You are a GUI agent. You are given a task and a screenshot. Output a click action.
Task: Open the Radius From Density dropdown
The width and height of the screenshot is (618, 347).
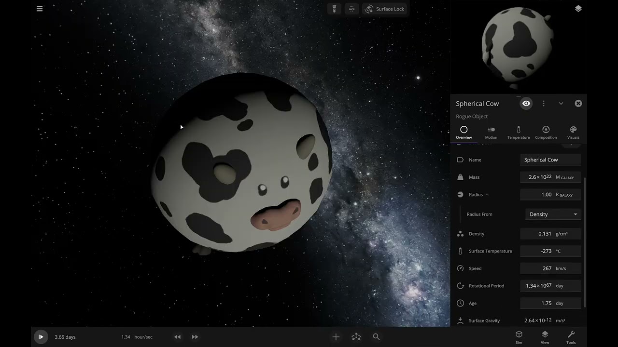[553, 214]
